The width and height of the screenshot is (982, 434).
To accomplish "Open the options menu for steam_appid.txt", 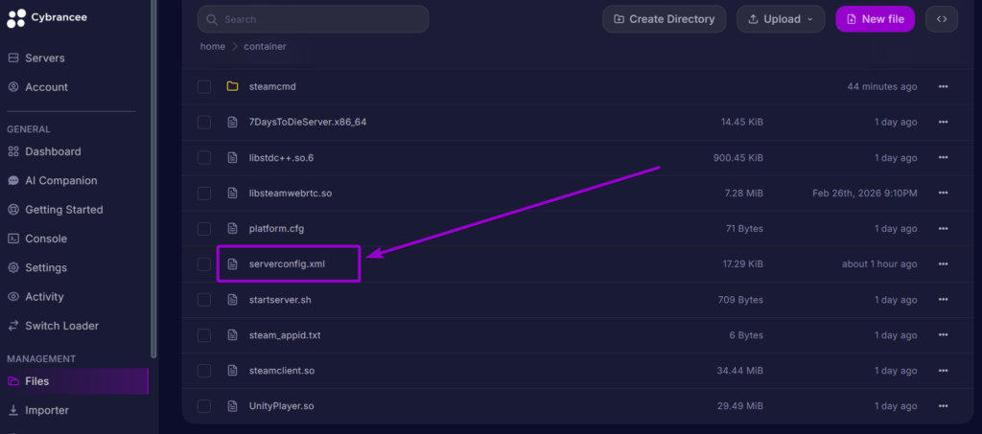I will (944, 335).
